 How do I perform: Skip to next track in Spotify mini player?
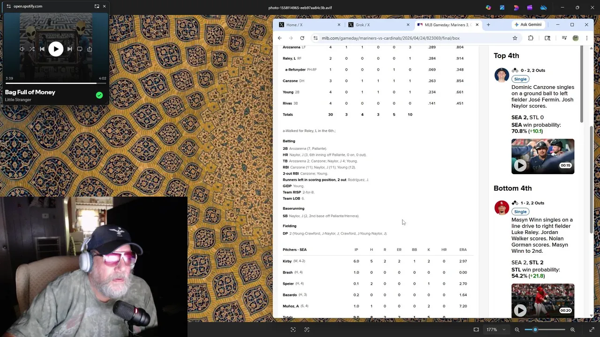coord(69,49)
